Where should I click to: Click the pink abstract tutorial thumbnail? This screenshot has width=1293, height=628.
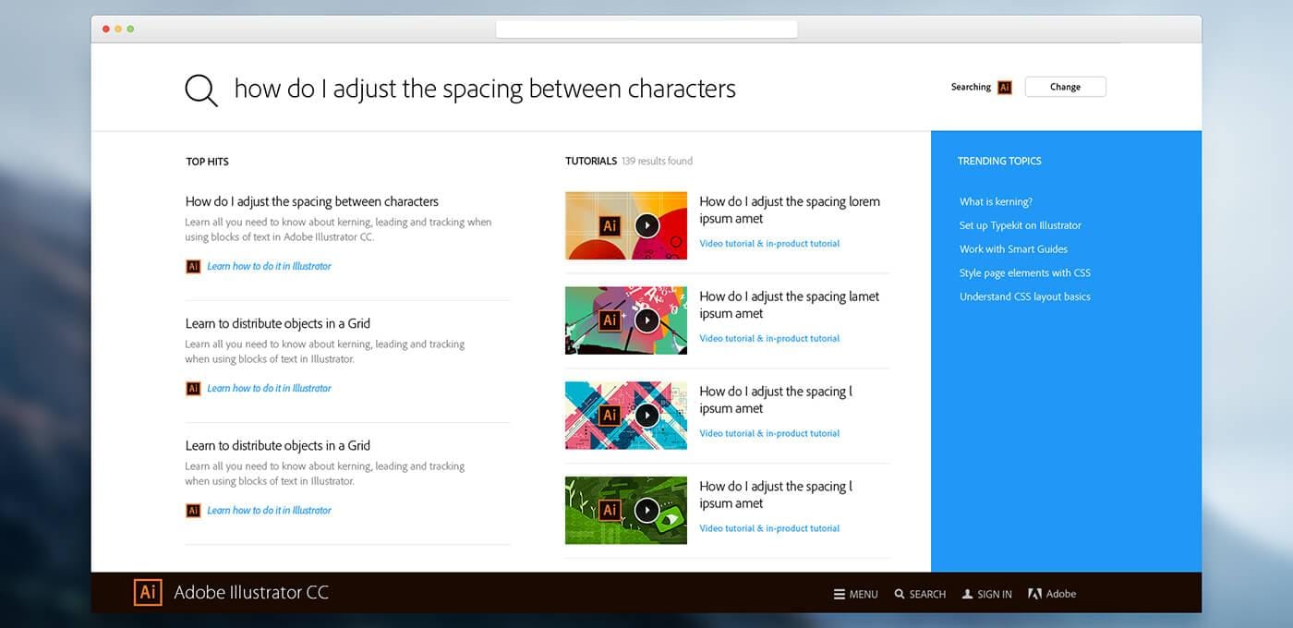(625, 320)
